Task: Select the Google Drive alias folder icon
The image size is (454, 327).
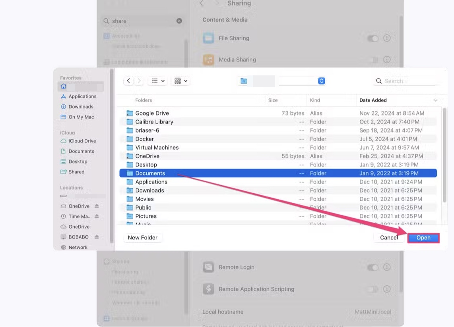Action: 130,113
